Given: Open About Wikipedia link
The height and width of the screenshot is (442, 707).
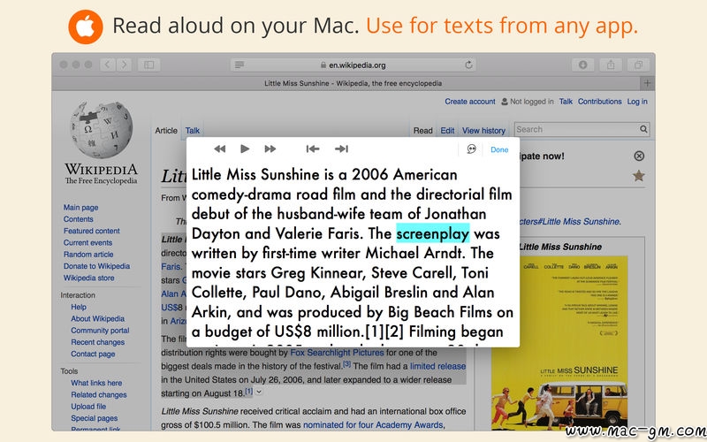Looking at the screenshot, I should (x=97, y=318).
